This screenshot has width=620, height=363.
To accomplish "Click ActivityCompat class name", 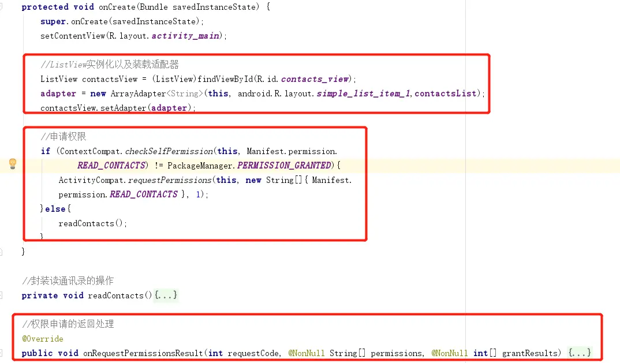I will click(x=92, y=180).
